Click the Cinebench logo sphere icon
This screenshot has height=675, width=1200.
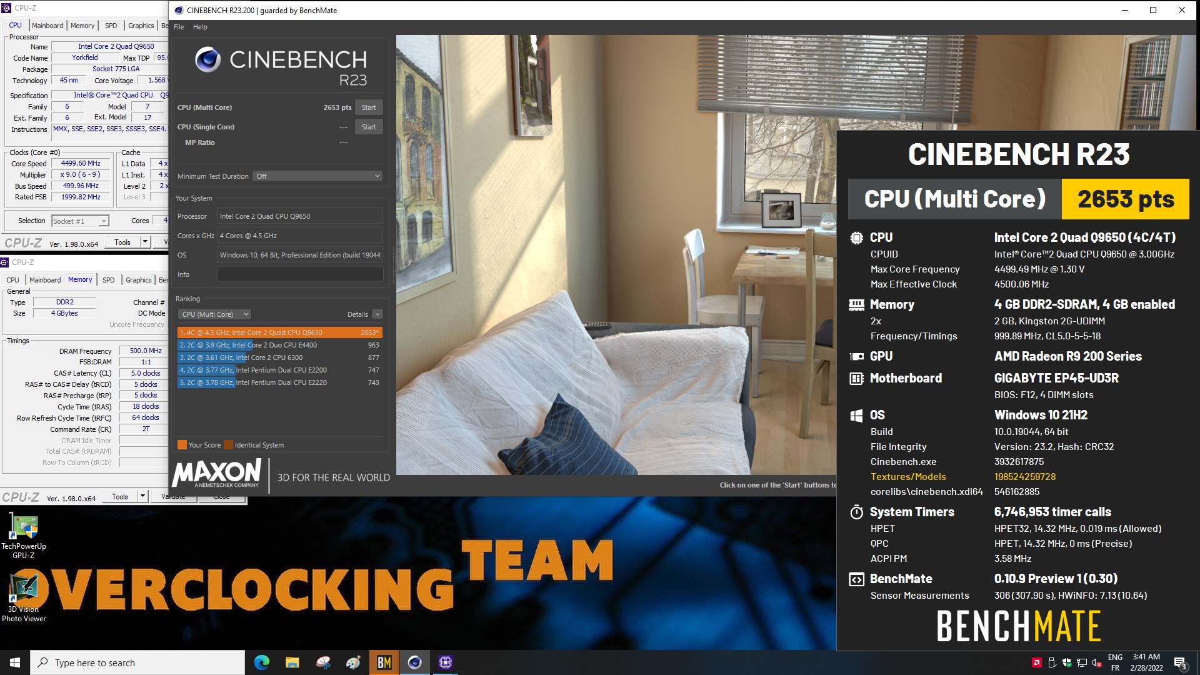tap(207, 60)
